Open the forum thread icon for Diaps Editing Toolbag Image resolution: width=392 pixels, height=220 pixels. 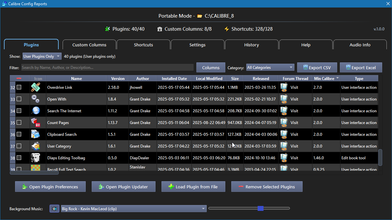[284, 158]
